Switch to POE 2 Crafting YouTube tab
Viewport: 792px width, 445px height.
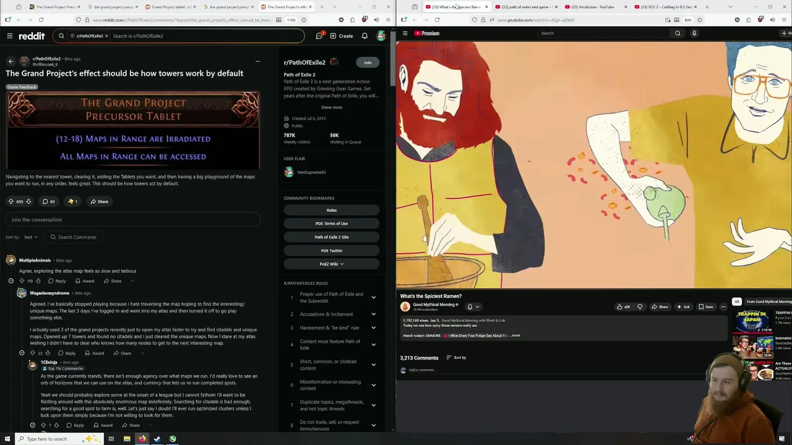click(x=663, y=7)
